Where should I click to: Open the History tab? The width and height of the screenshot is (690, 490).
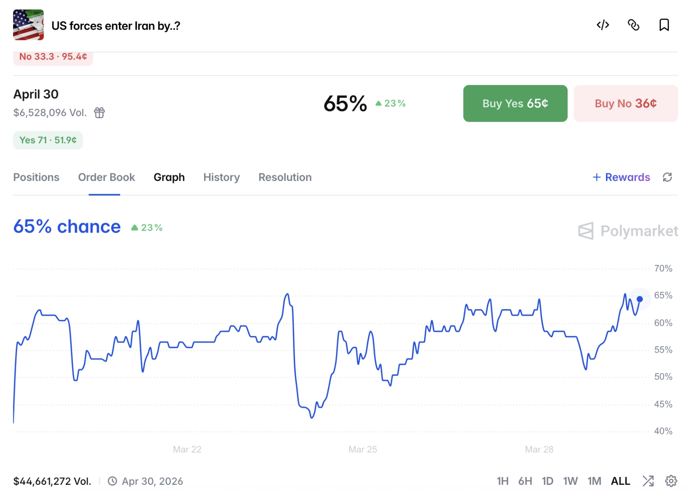coord(221,177)
